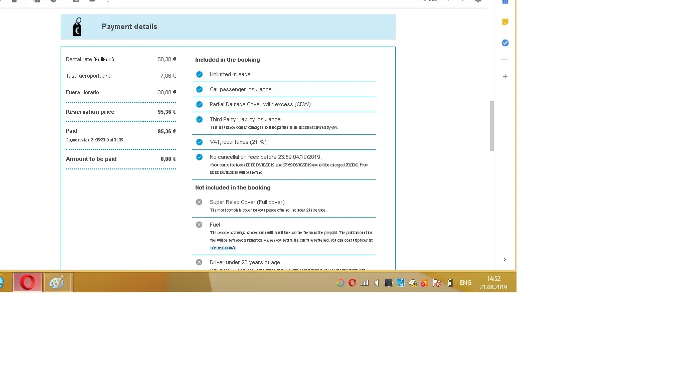Open the fuel prices link under Fuel

click(x=223, y=248)
